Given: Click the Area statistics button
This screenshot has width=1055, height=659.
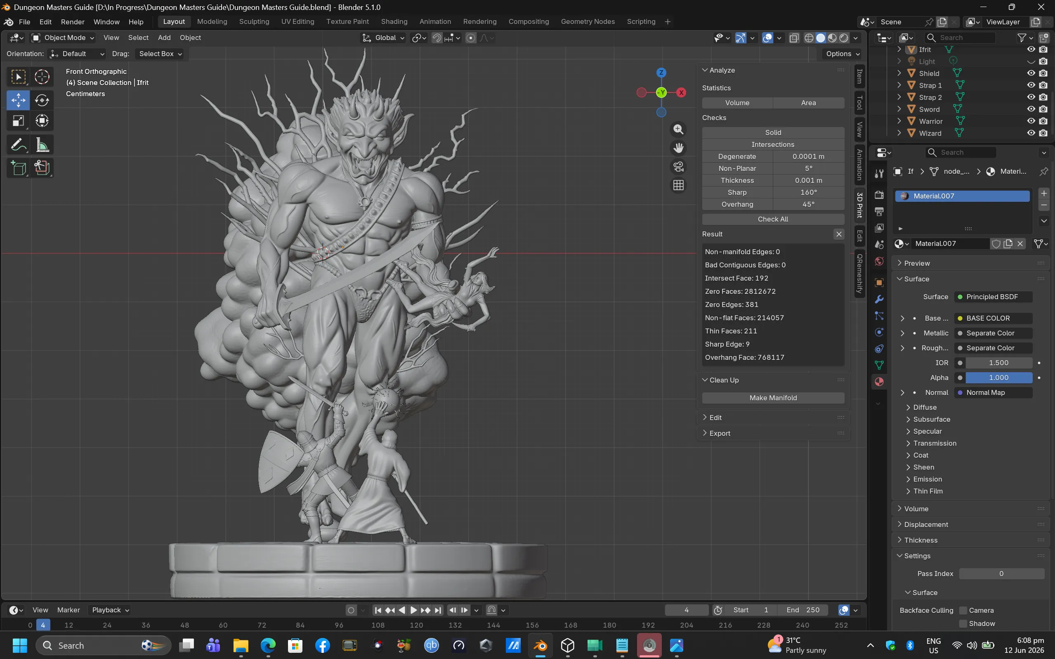Looking at the screenshot, I should pos(808,103).
